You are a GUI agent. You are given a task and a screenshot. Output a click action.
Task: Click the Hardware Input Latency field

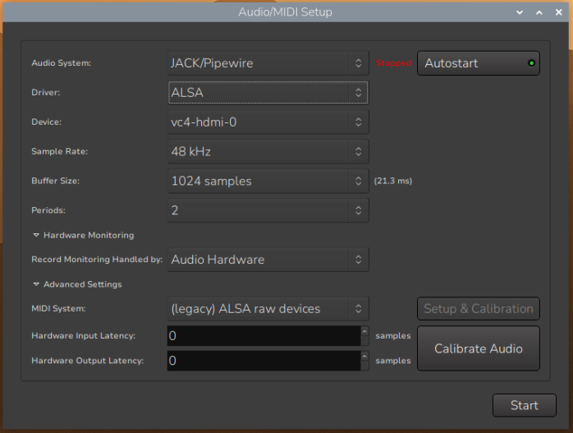[x=263, y=336]
